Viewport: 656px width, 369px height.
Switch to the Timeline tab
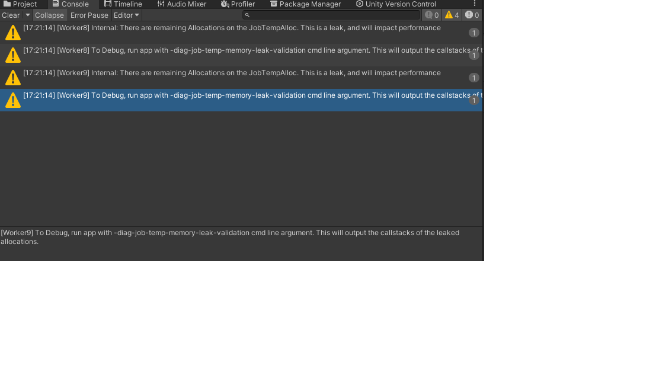[123, 4]
